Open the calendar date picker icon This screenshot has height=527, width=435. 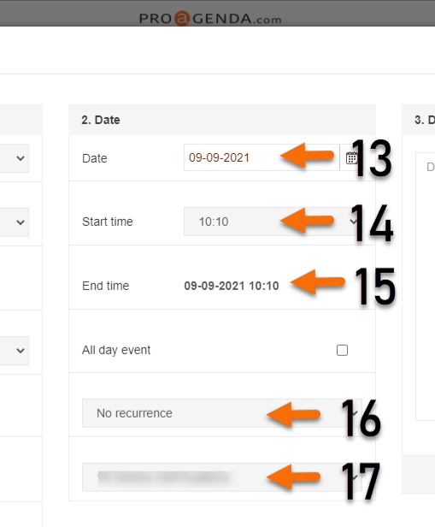tap(351, 157)
